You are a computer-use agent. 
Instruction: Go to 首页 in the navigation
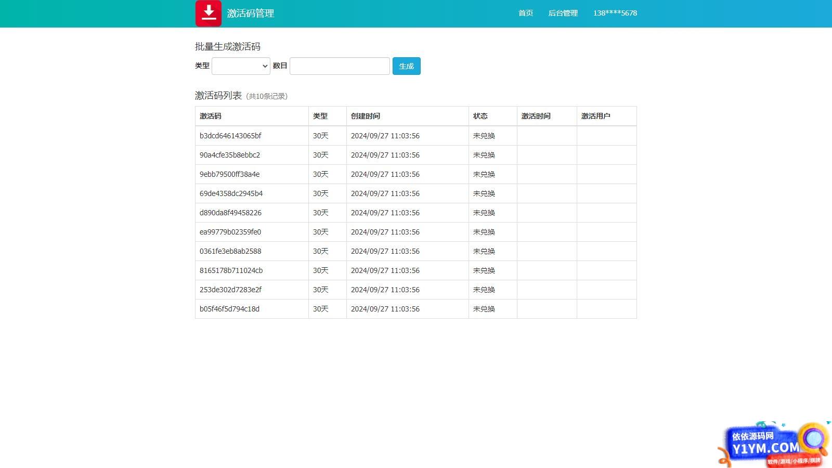[x=526, y=13]
